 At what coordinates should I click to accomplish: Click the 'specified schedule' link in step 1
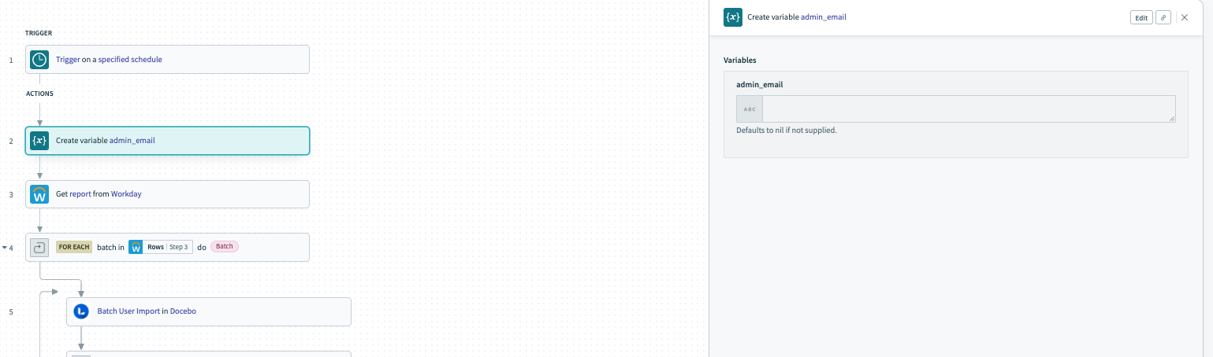[x=130, y=59]
